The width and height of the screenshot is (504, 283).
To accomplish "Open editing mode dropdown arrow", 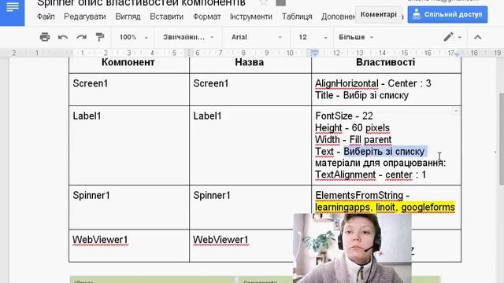I will (x=460, y=38).
